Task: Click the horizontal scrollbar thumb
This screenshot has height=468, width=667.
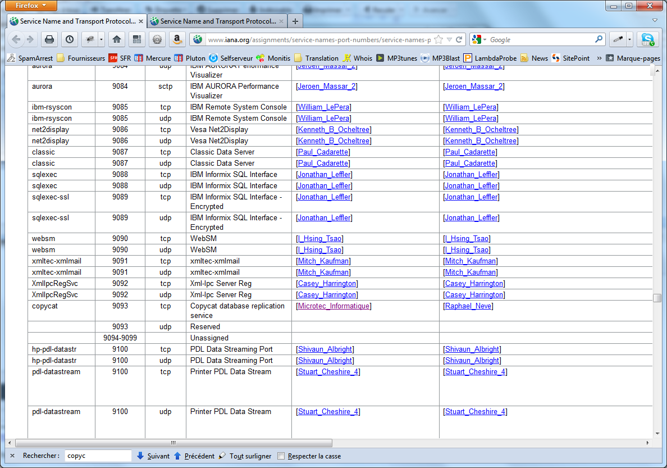Action: click(173, 443)
